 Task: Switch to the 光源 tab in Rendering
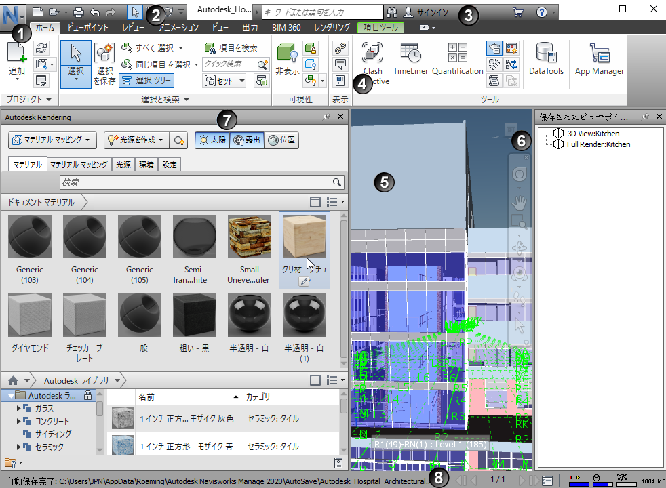tap(123, 165)
